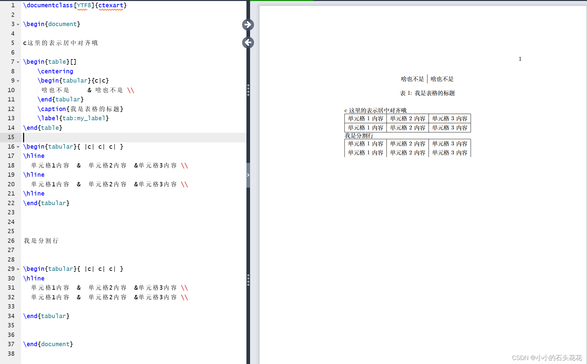Screen dimensions: 587x364
Task: Click the go-to-code-location left arrow button
Action: click(x=248, y=43)
